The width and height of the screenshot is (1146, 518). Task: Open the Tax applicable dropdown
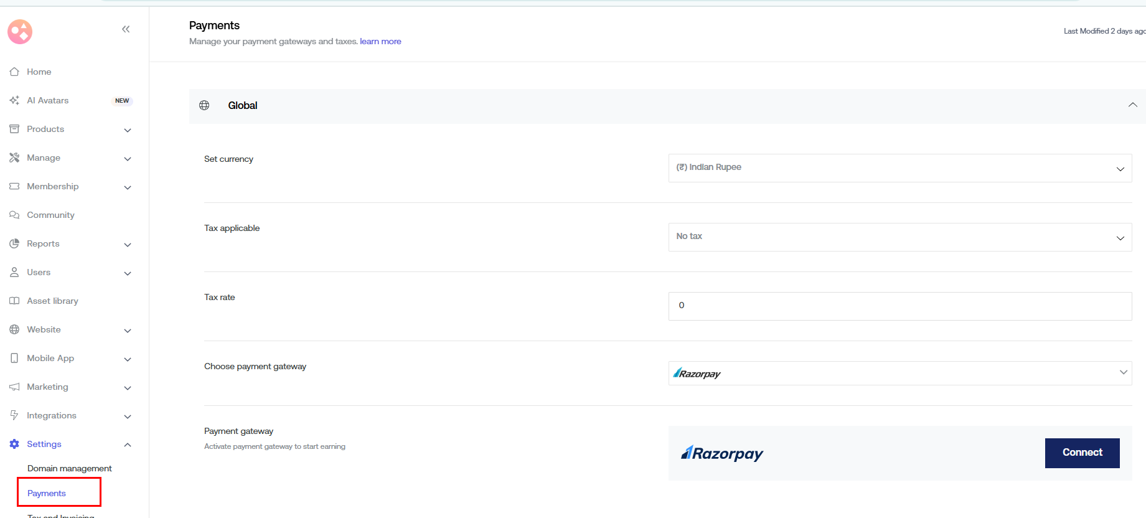(x=899, y=237)
